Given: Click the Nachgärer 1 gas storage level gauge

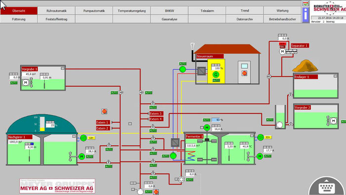Looking at the screenshot, I should coord(42,124).
